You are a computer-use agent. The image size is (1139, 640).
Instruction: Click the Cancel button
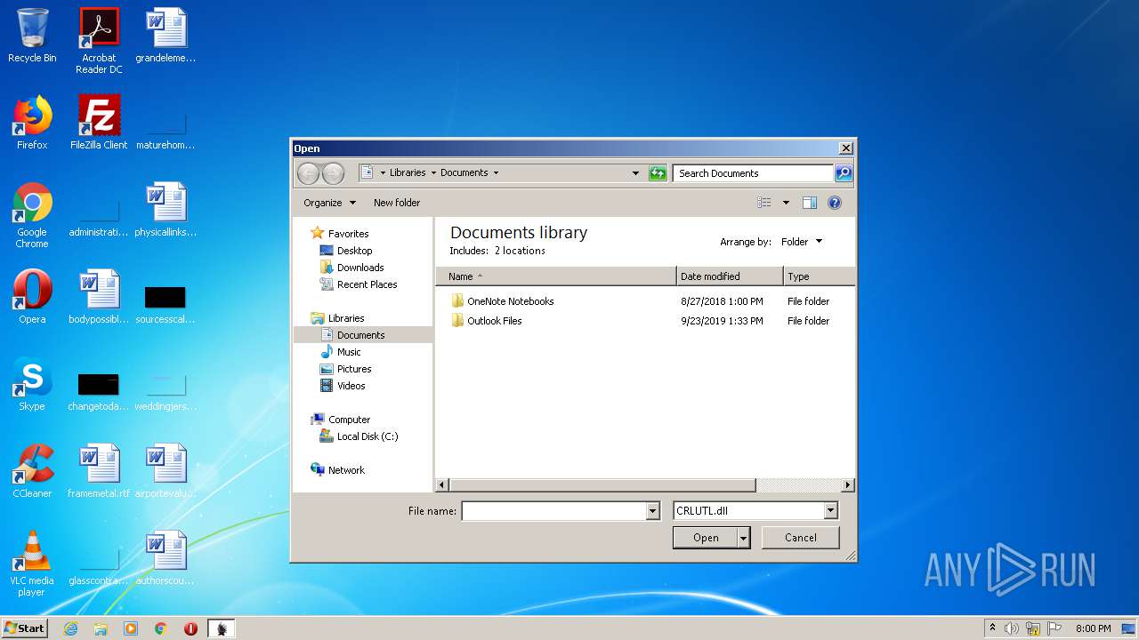click(801, 538)
